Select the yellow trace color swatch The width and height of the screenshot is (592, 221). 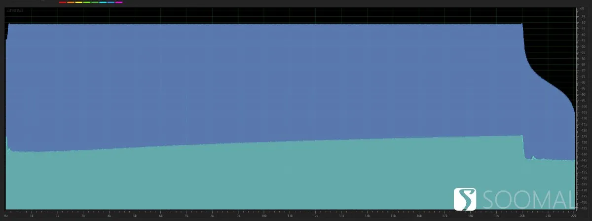click(79, 2)
